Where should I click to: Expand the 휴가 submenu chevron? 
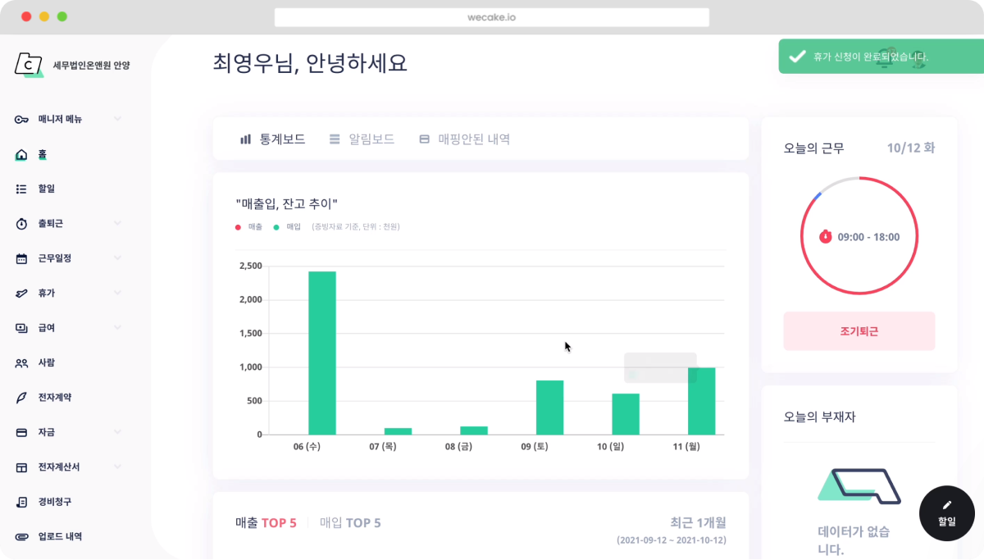pos(117,293)
